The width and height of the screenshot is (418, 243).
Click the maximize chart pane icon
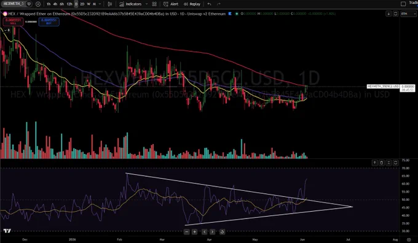point(396,13)
